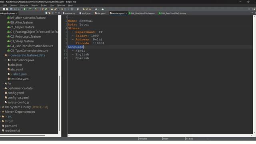
Task: Click the editor horizontal scrollbar track
Action: (x=160, y=135)
